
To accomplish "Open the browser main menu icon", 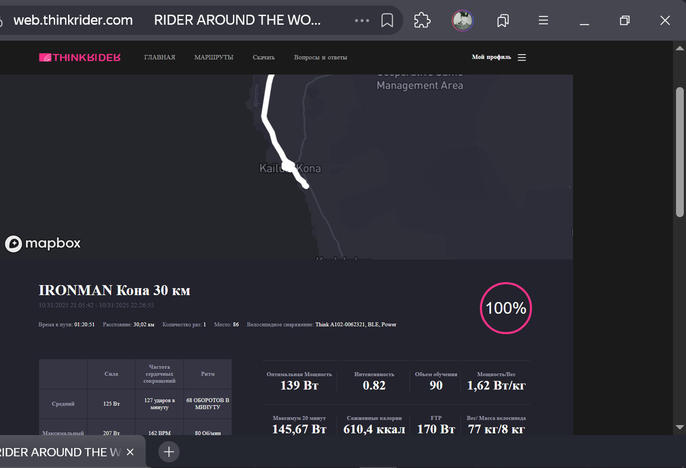I will pos(543,20).
